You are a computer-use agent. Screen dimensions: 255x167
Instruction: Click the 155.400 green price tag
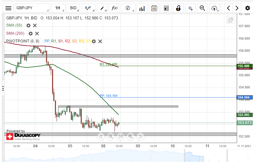pyautogui.click(x=244, y=66)
